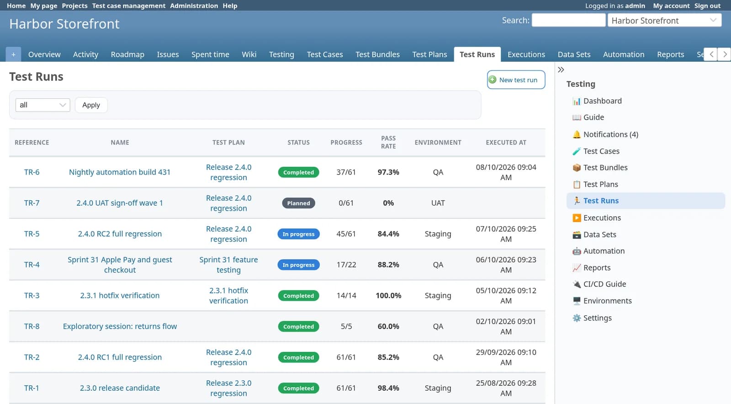Screen dimensions: 731x404
Task: Click the Dashboard chart icon in sidebar
Action: (x=577, y=101)
